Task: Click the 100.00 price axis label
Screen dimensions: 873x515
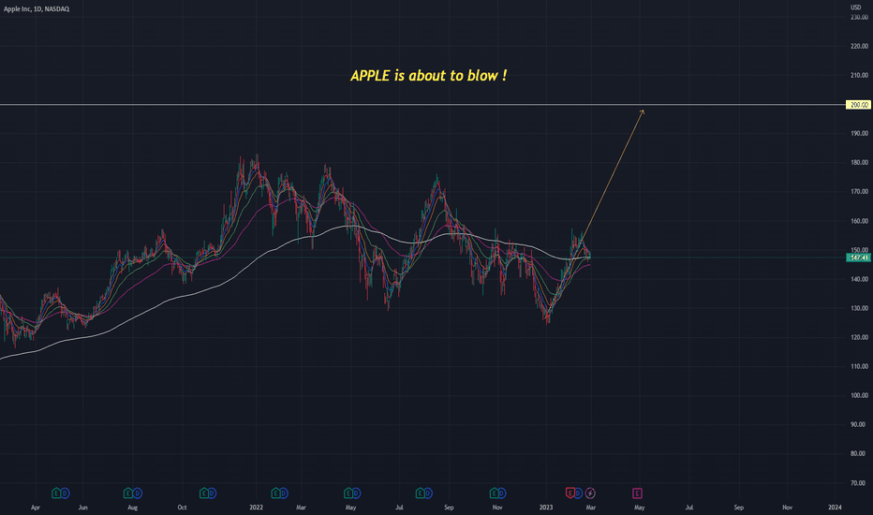Action: pyautogui.click(x=859, y=395)
